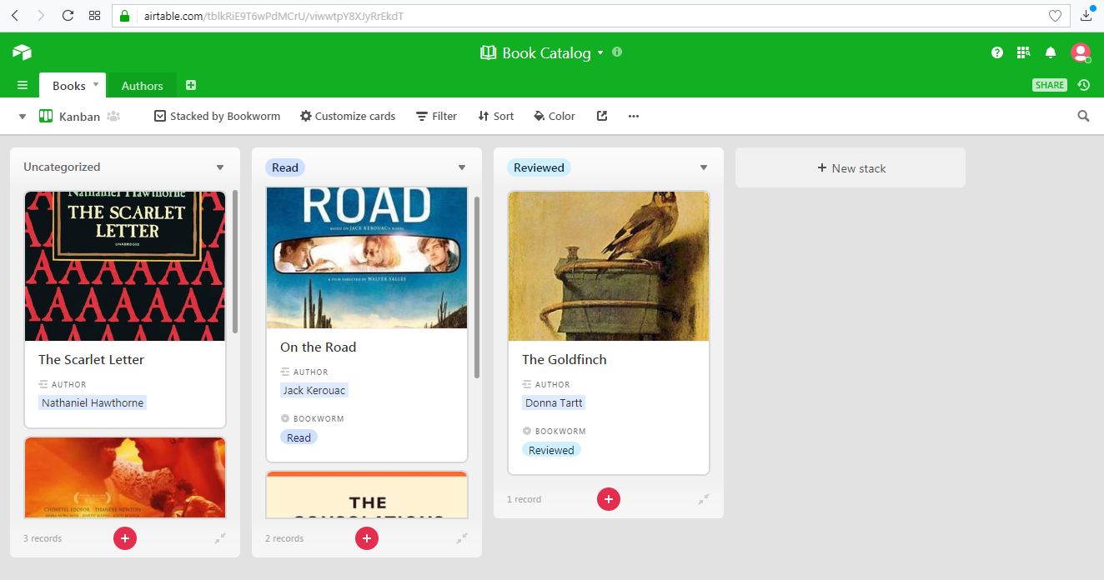This screenshot has height=580, width=1104.
Task: Click the Read status pill on On the Road
Action: point(299,437)
